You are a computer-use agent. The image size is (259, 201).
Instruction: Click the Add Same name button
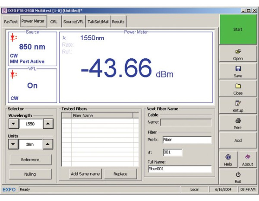(x=85, y=174)
